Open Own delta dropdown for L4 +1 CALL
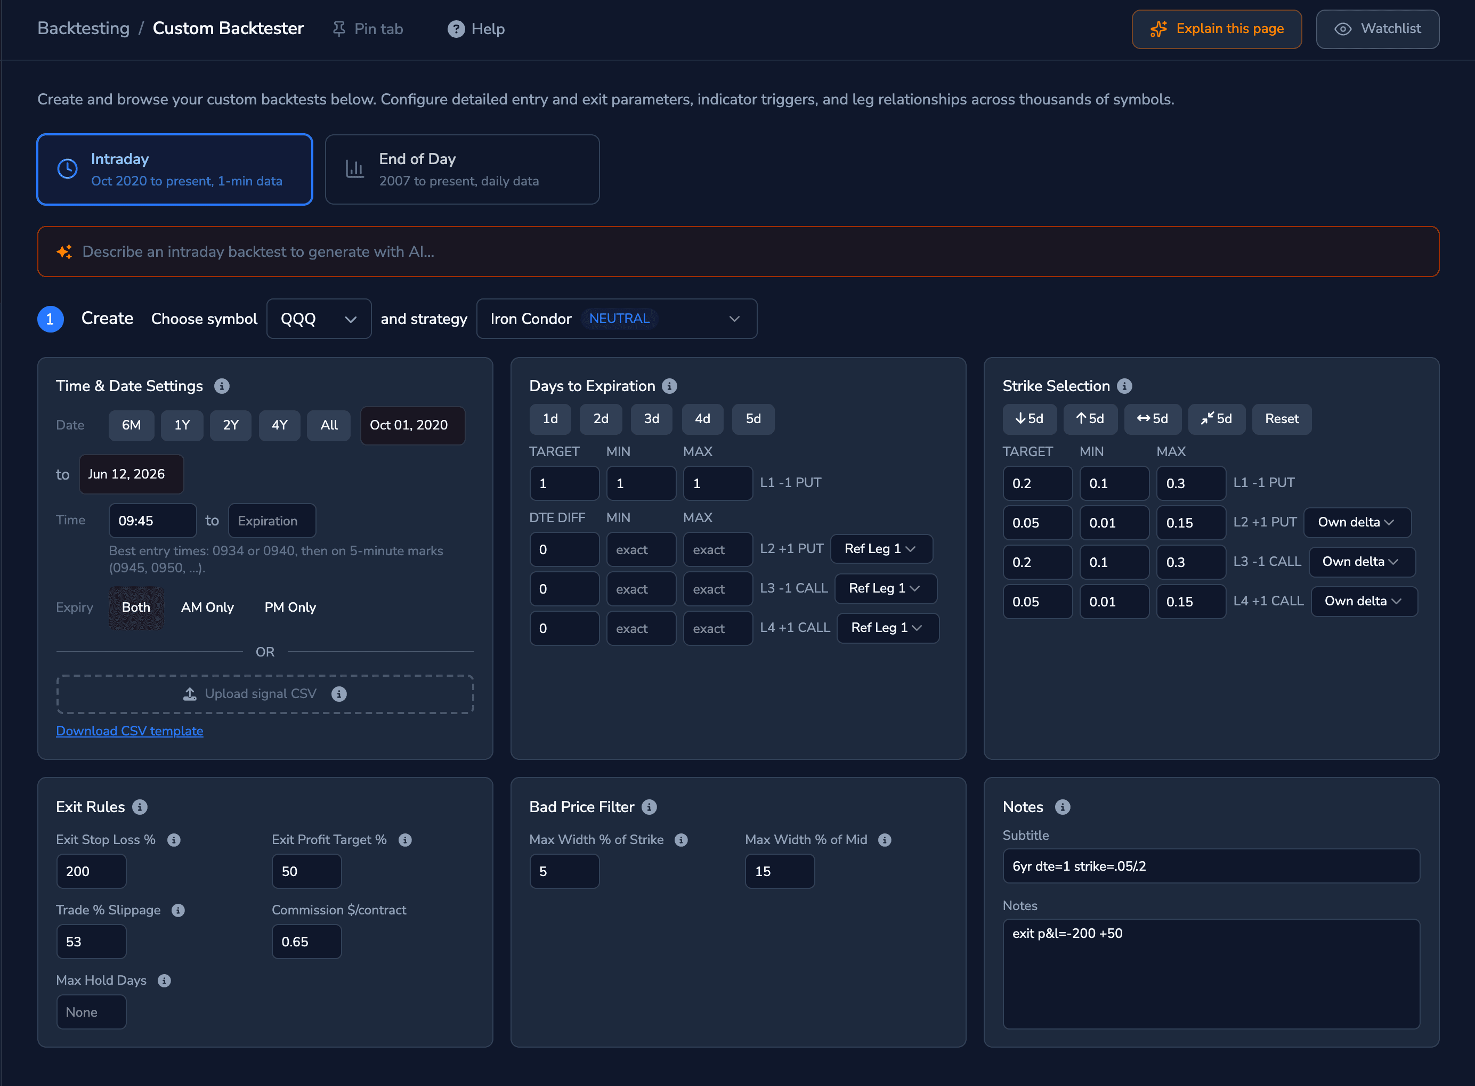Image resolution: width=1475 pixels, height=1086 pixels. click(x=1364, y=602)
